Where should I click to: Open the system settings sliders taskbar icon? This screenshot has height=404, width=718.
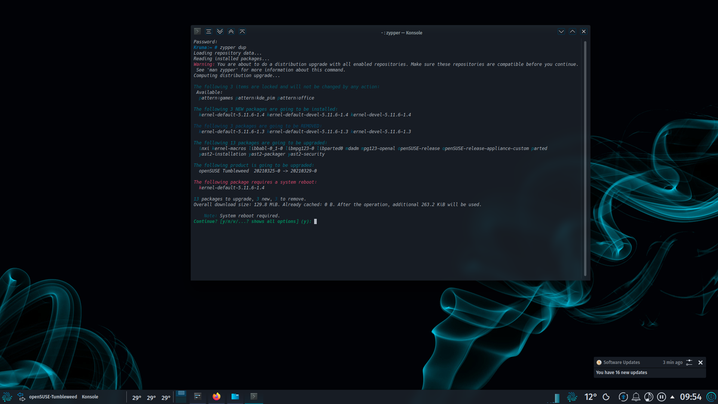click(x=198, y=397)
